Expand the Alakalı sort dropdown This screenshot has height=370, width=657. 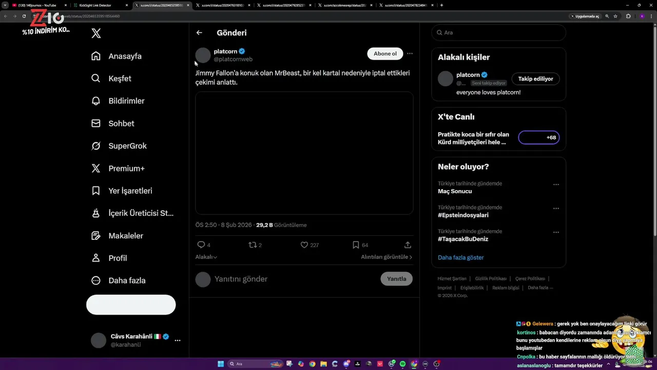[206, 257]
